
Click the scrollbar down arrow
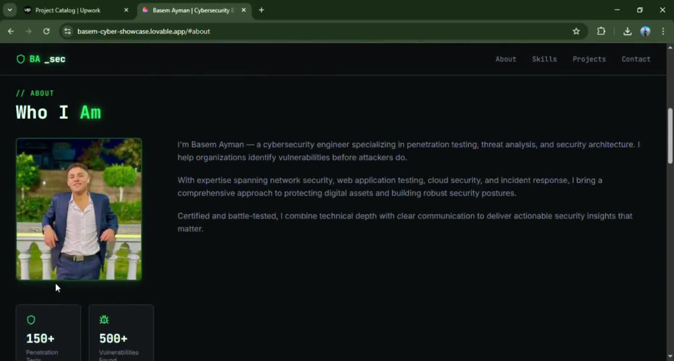(670, 357)
